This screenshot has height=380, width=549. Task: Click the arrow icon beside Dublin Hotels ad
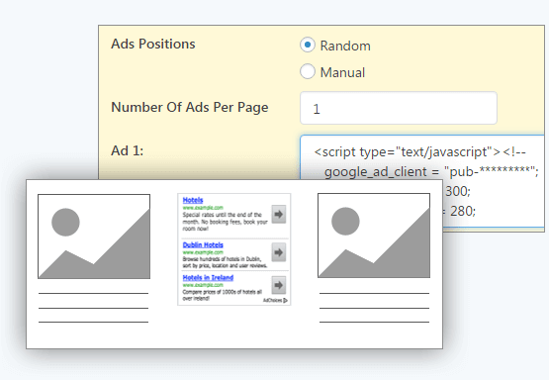click(279, 252)
